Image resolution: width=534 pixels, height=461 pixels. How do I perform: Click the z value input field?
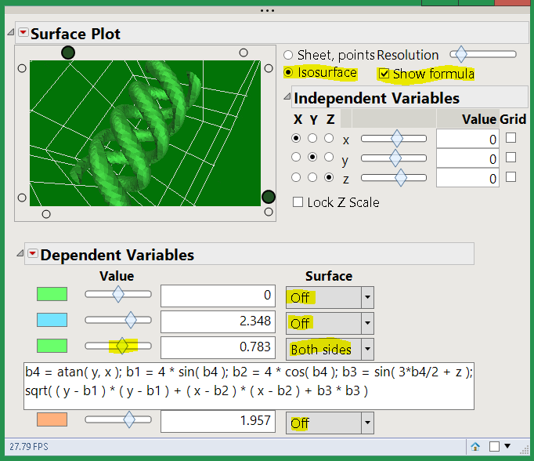[x=467, y=178]
